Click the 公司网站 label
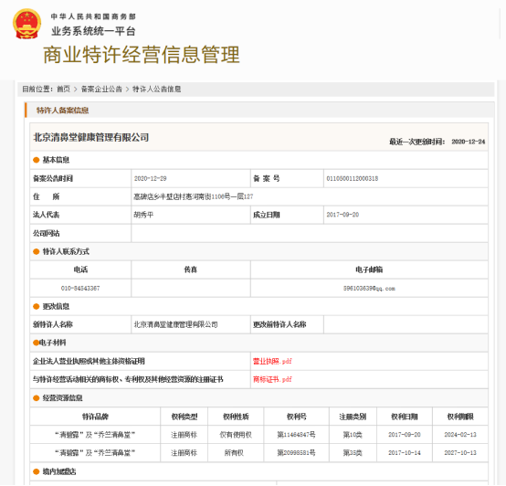 tap(47, 233)
